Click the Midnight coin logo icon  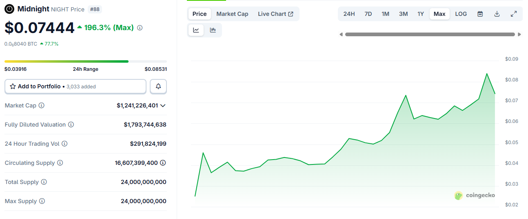[9, 9]
